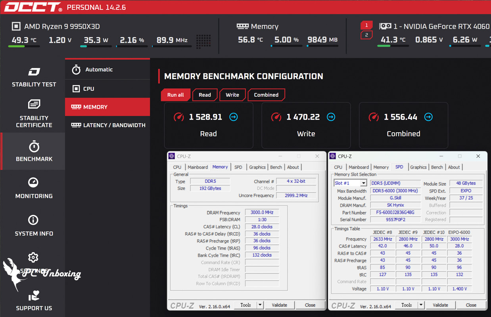Viewport: 491px width, 317px height.
Task: Click the left CPU-Z title bar icon
Action: tap(172, 156)
